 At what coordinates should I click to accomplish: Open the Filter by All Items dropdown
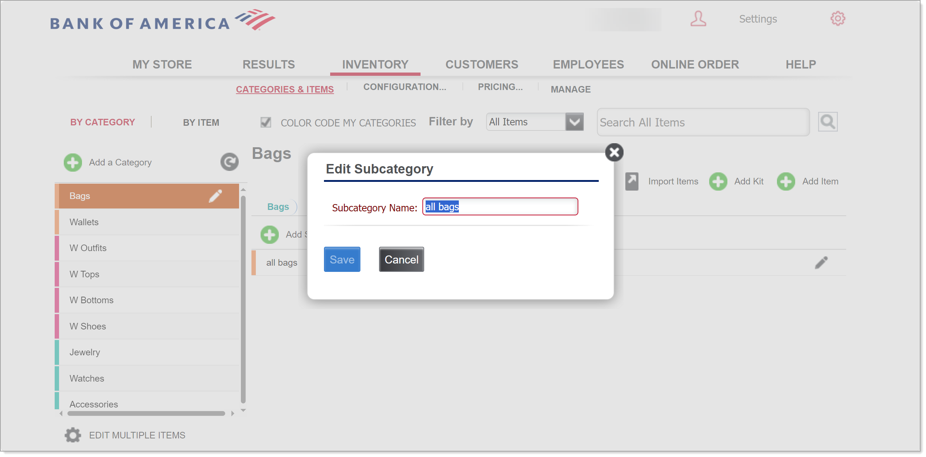pos(535,122)
